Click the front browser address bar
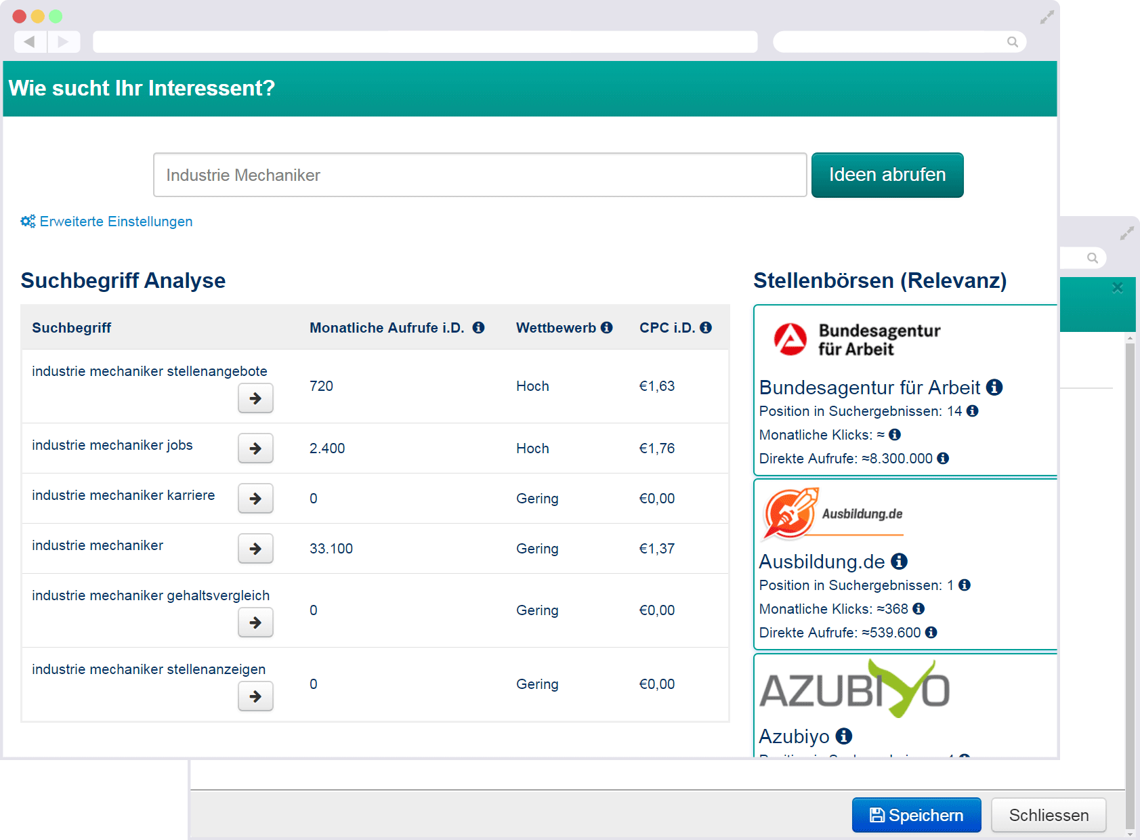 [425, 42]
